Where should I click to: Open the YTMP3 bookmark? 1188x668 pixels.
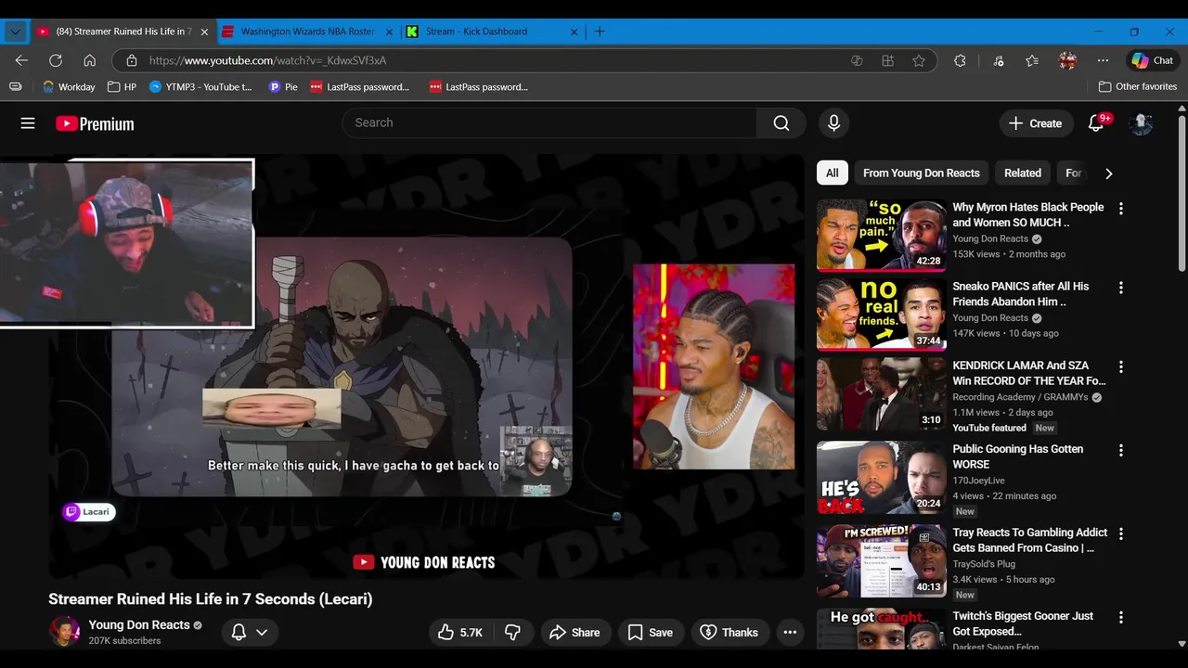(200, 86)
